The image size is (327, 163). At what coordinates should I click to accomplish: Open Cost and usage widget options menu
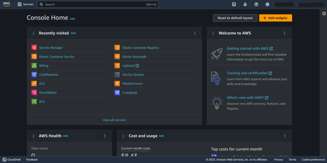285,136
